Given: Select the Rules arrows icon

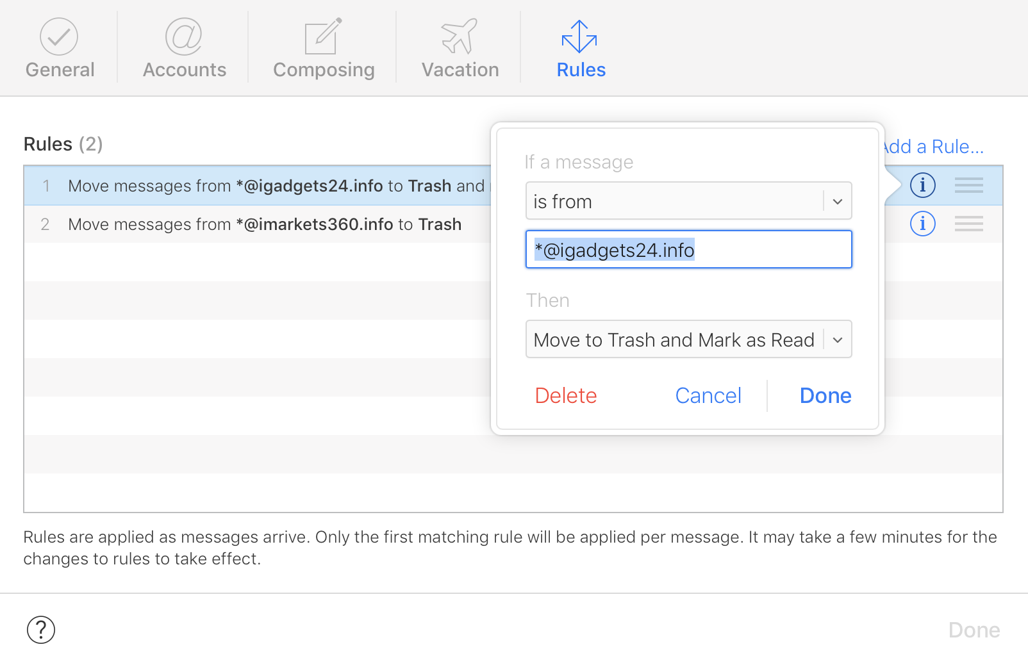Looking at the screenshot, I should coord(579,37).
